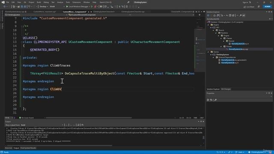Click the Save All icon in toolbar
Screen dimensions: 274x154
(25, 6)
